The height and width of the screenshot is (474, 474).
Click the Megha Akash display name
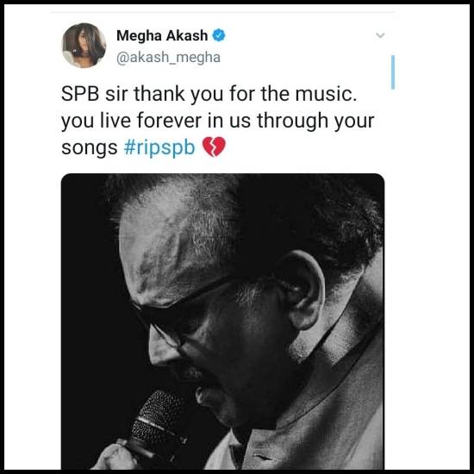(x=162, y=35)
